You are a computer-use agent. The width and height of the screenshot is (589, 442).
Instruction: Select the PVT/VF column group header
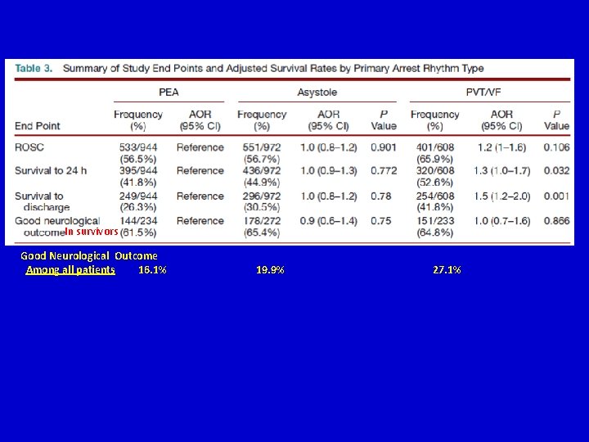point(483,92)
